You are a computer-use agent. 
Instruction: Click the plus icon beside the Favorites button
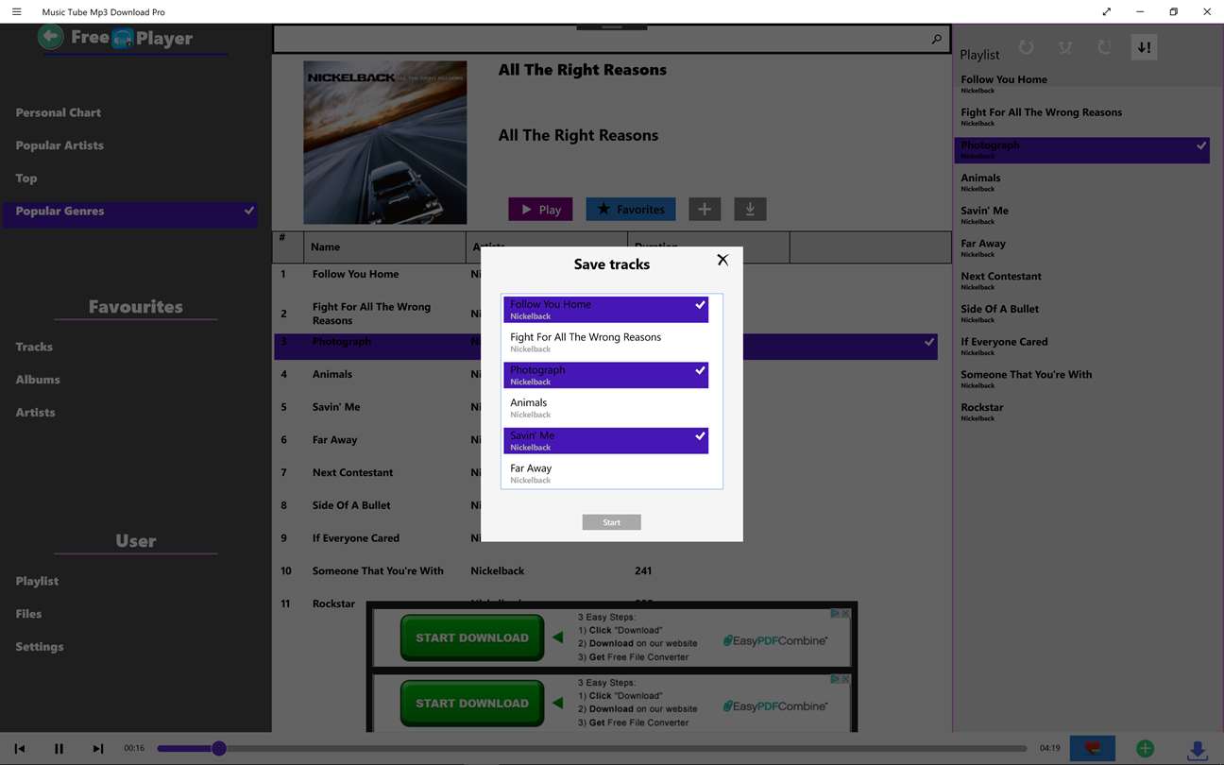point(705,210)
